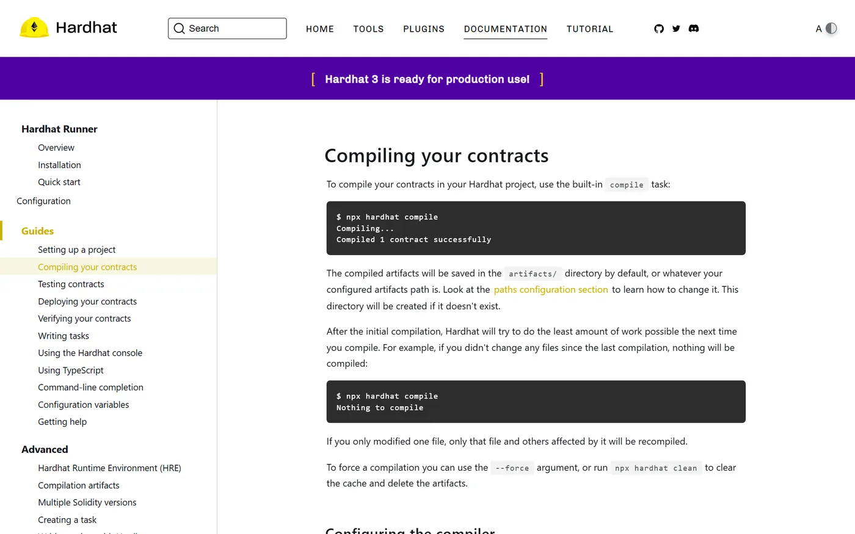
Task: Open Deploying your contracts guide
Action: [x=87, y=301]
